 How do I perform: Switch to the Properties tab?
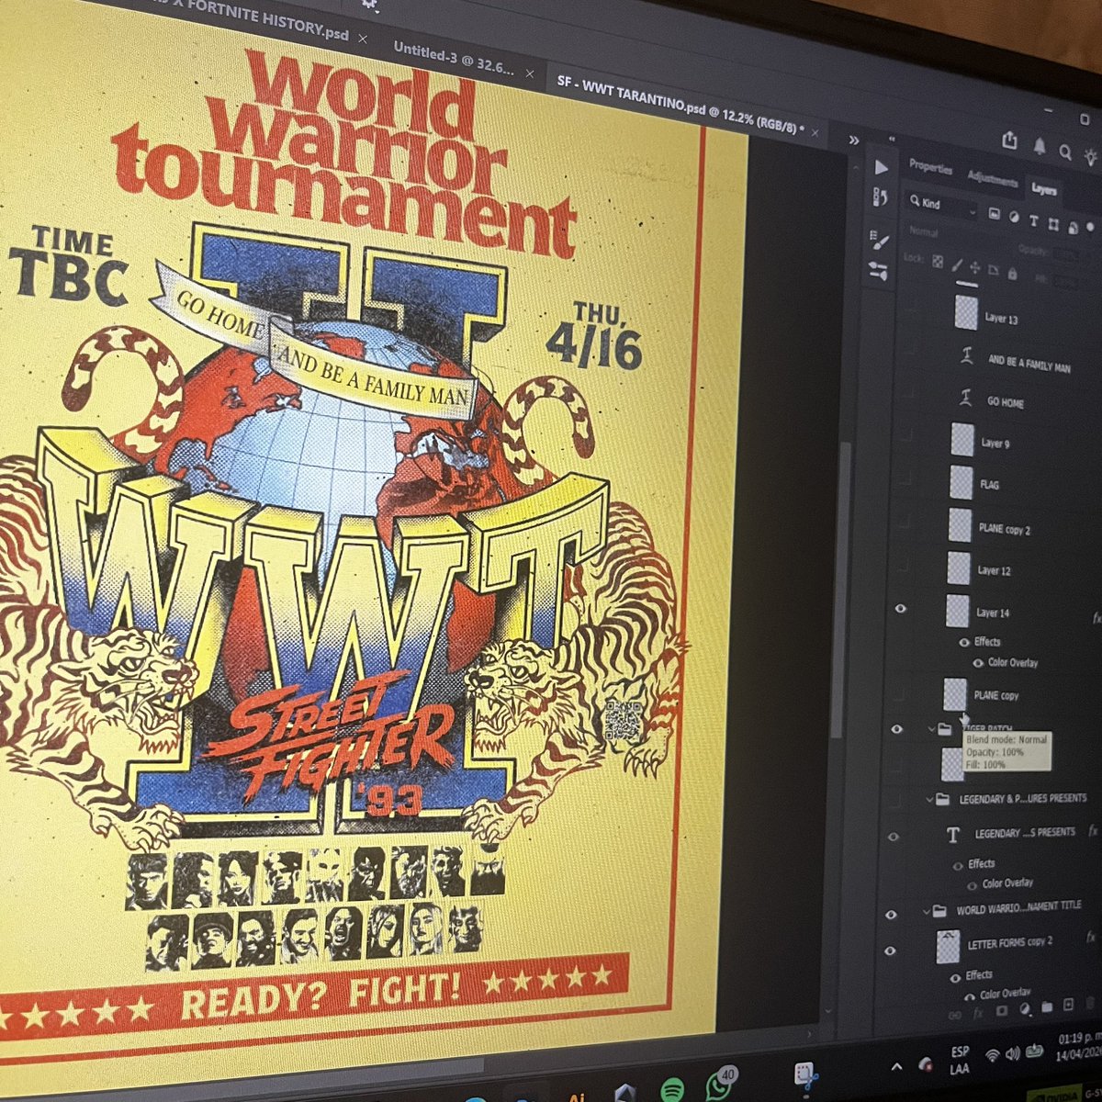[930, 168]
